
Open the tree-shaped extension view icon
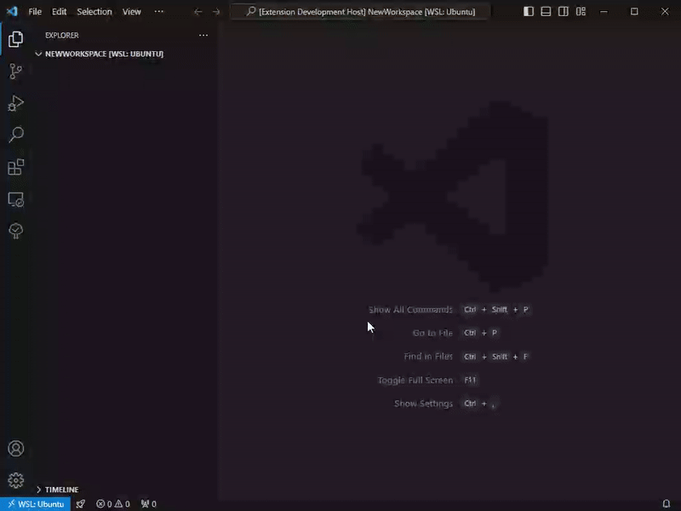coord(15,231)
